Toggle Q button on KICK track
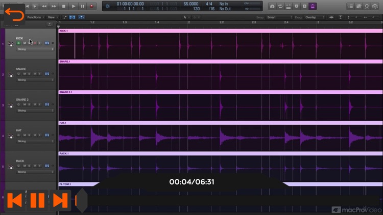This screenshot has width=383, height=215. tap(18, 43)
